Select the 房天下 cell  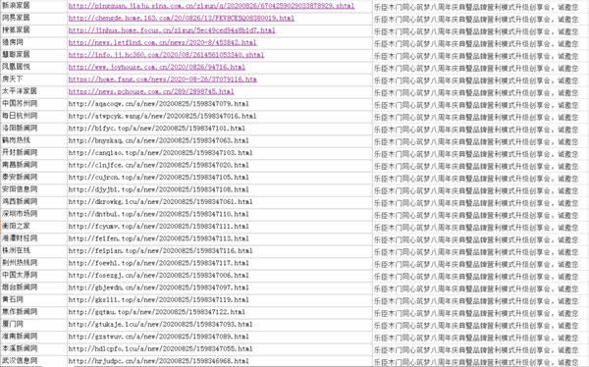tap(33, 79)
